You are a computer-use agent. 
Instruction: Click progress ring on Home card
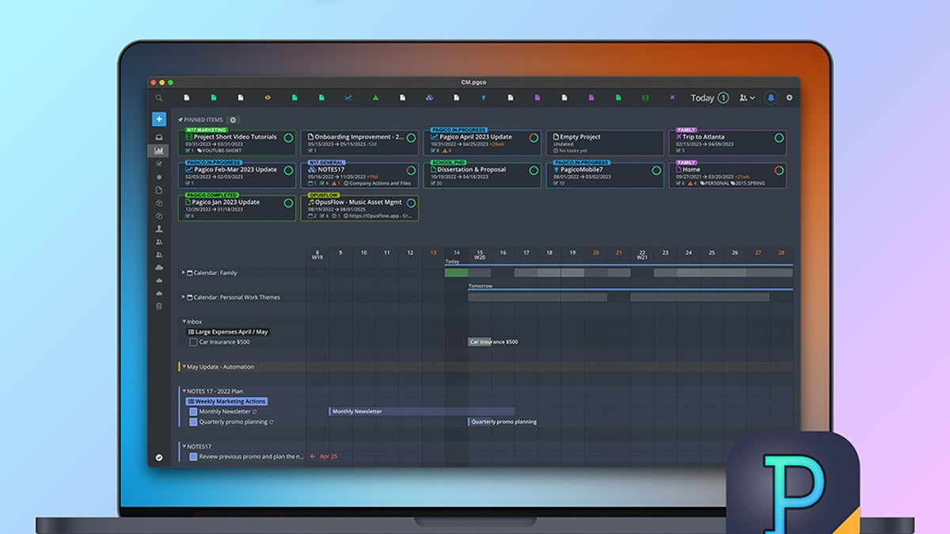[x=779, y=170]
